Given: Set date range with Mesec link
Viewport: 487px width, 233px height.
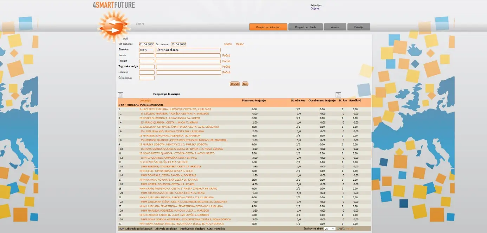Looking at the screenshot, I should click(240, 44).
